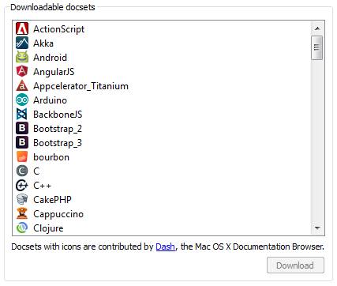Viewport: 337px width, 286px height.
Task: Click the Akka docset icon
Action: coord(22,43)
